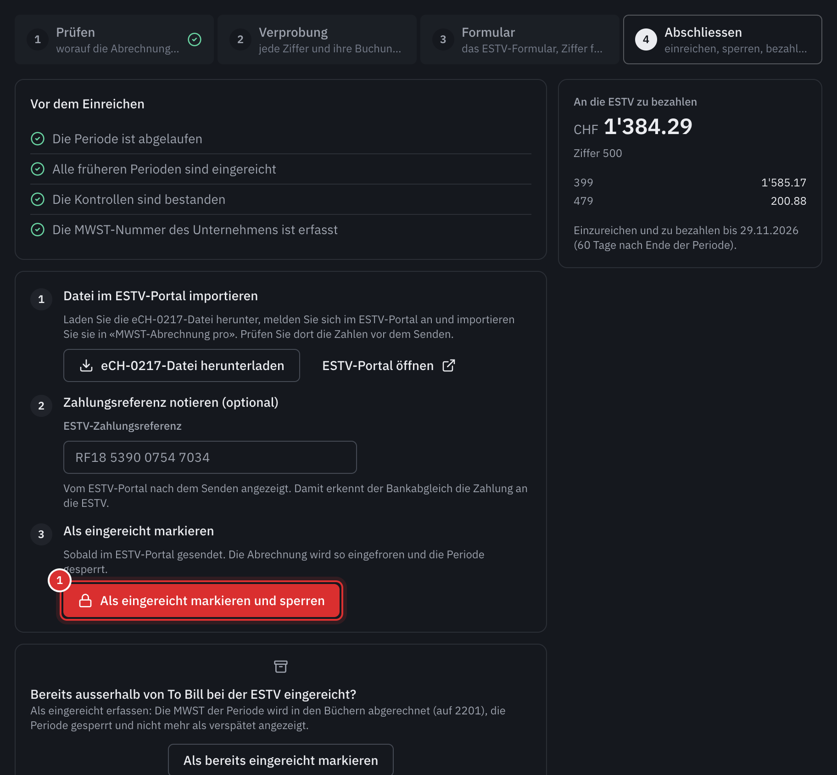The height and width of the screenshot is (775, 837).
Task: Click the Ziffer '399' label
Action: pyautogui.click(x=583, y=183)
